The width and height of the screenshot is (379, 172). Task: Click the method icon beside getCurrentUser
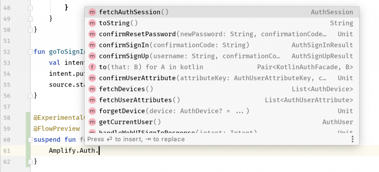coord(92,122)
